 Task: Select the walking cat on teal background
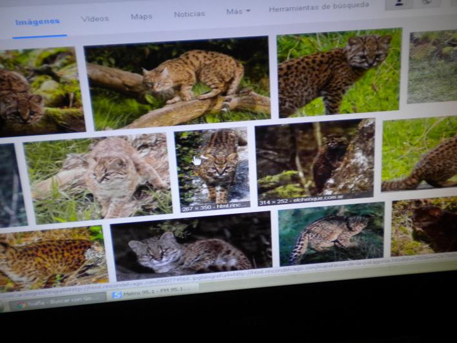(x=331, y=233)
